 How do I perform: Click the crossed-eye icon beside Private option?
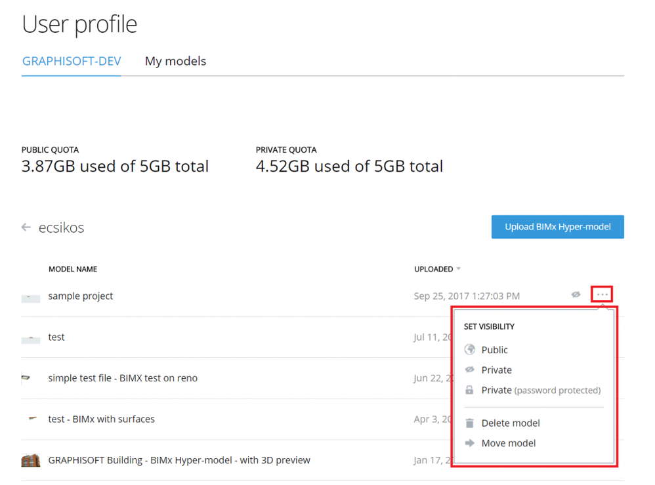point(469,370)
